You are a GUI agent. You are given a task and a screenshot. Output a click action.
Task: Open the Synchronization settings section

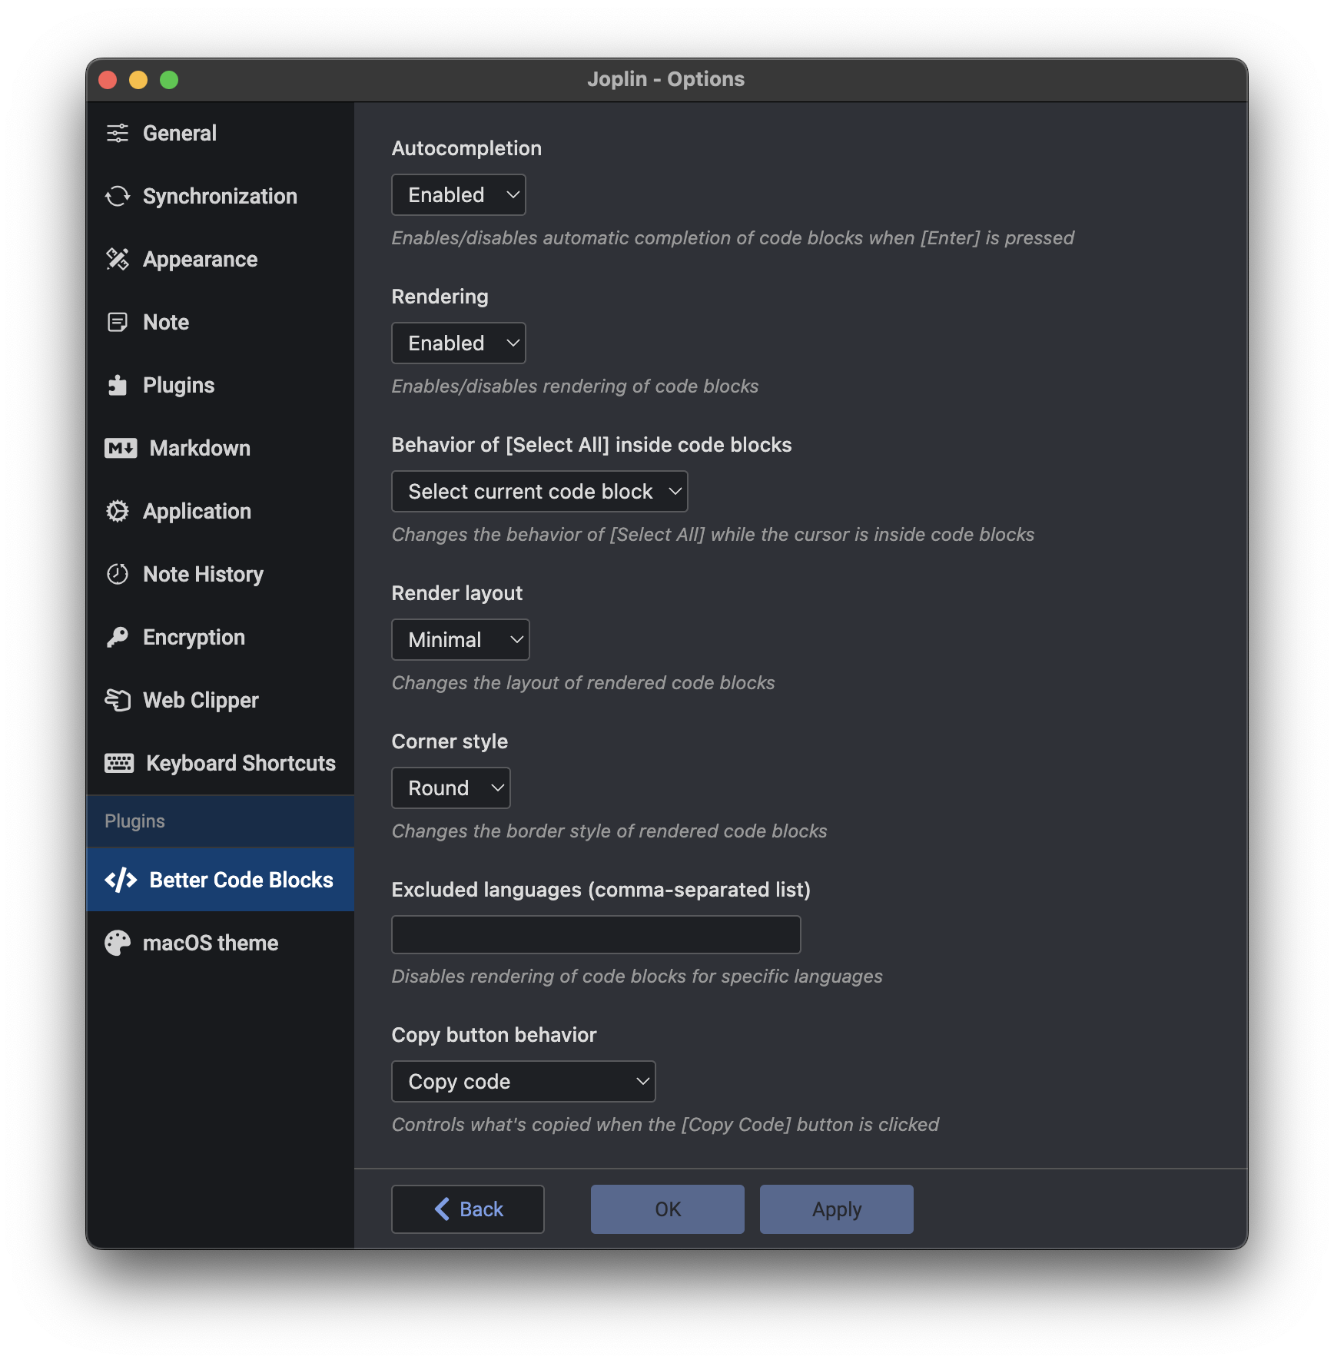(x=221, y=196)
